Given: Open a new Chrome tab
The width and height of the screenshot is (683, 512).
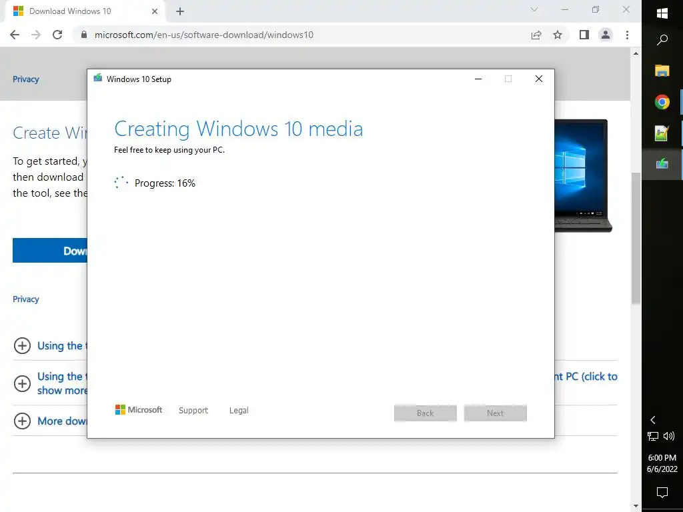Looking at the screenshot, I should coord(180,11).
